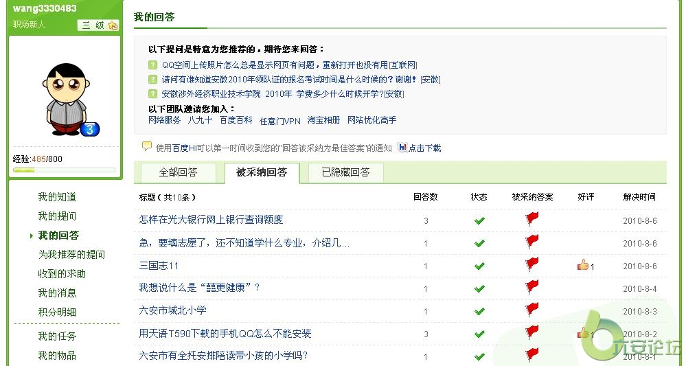Click the 解决时间 column header
The width and height of the screenshot is (686, 366).
[639, 197]
